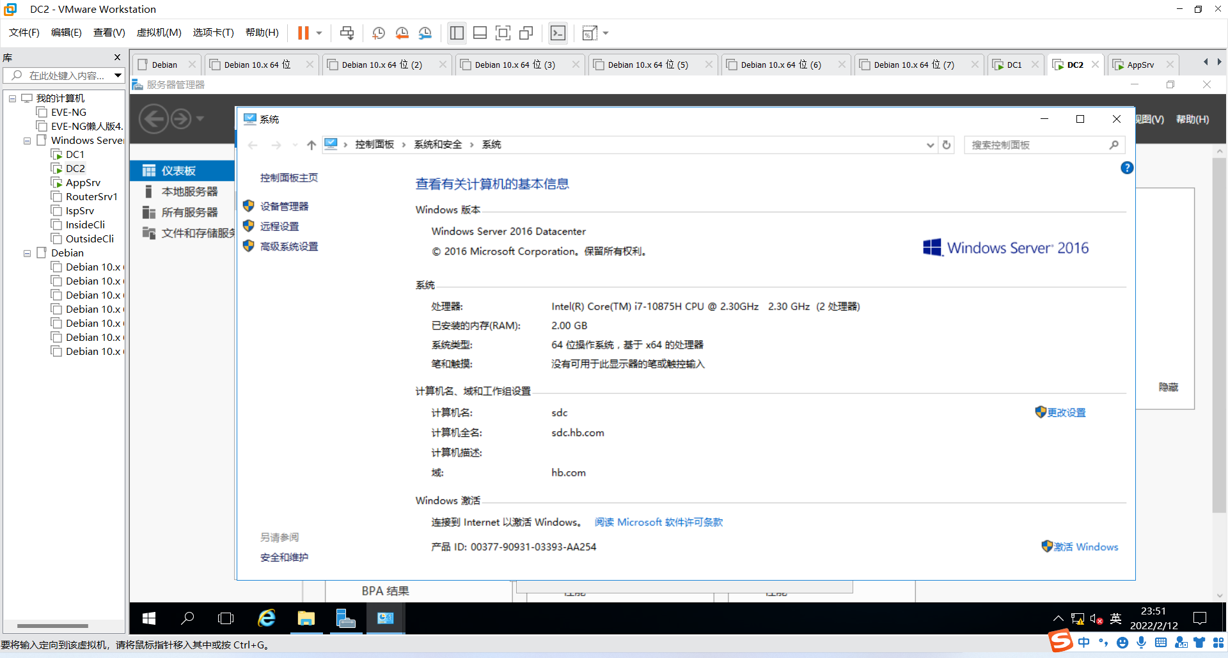
Task: Collapse the Windows Server tree folder
Action: [x=27, y=141]
